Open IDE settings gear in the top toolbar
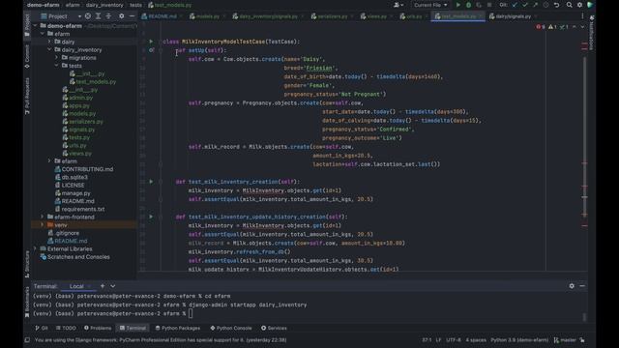619x348 pixels. (579, 5)
